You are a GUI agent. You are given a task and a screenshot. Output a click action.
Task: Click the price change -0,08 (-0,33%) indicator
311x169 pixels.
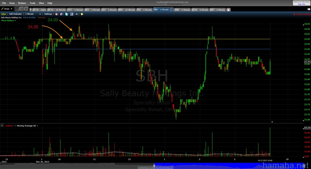tap(302, 14)
